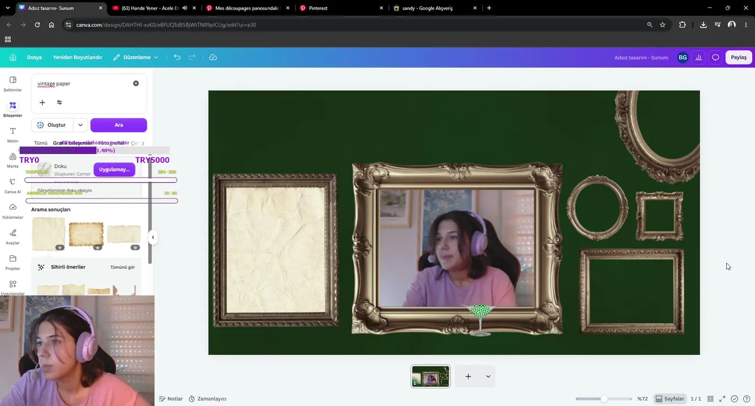This screenshot has height=406, width=755.
Task: Open the help question mark icon
Action: (747, 399)
